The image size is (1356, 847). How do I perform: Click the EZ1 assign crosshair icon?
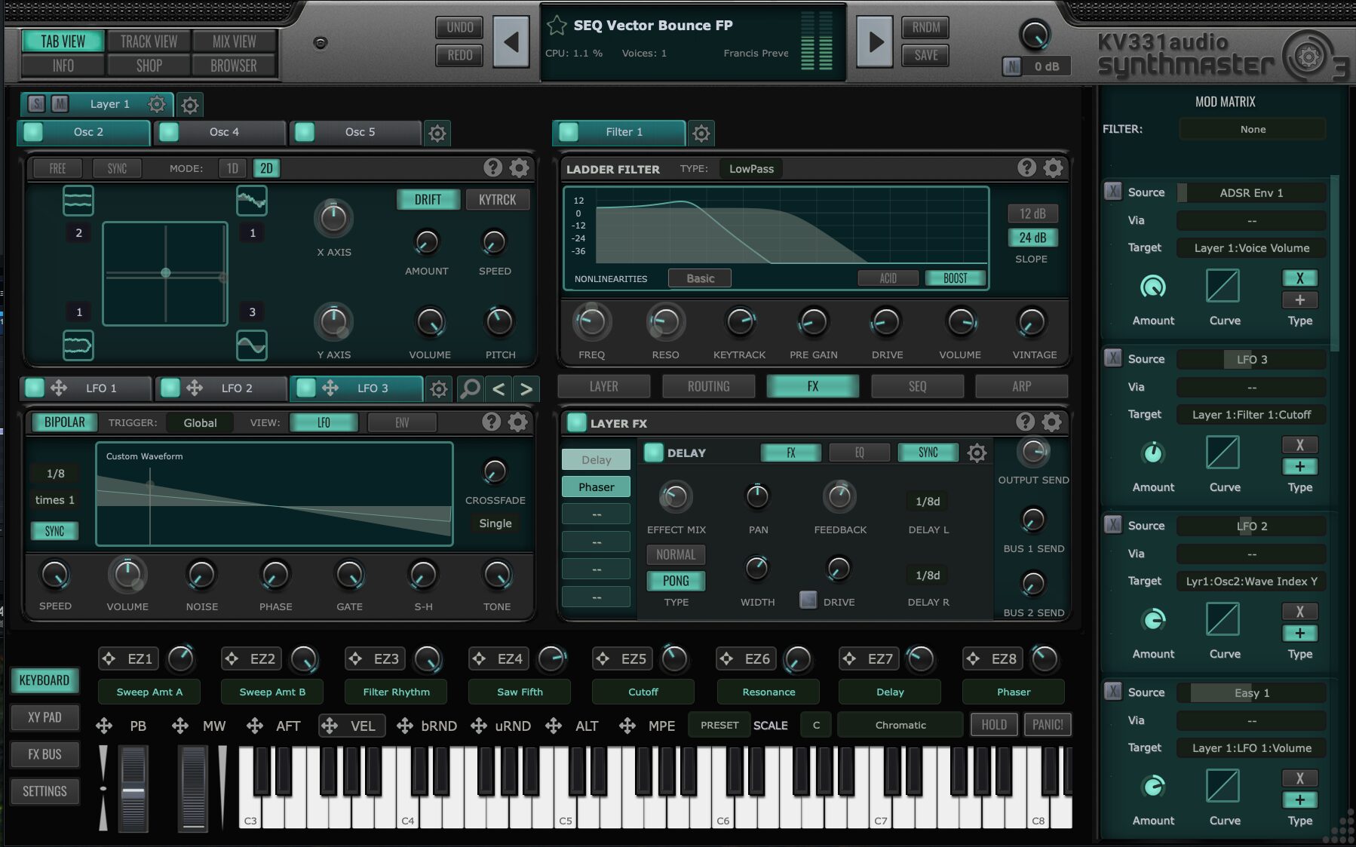[109, 659]
